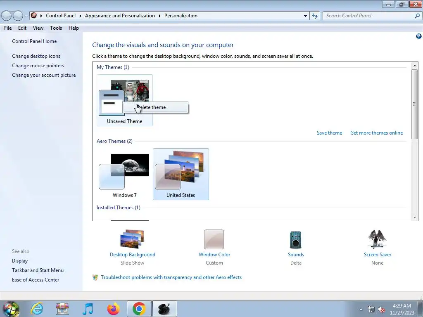Click themes list scroll up arrow
Screen dimensions: 423x317
414,66
